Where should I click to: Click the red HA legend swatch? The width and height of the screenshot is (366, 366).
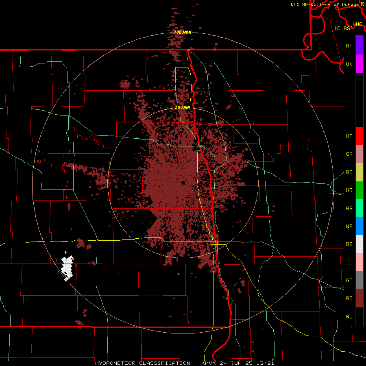point(359,136)
